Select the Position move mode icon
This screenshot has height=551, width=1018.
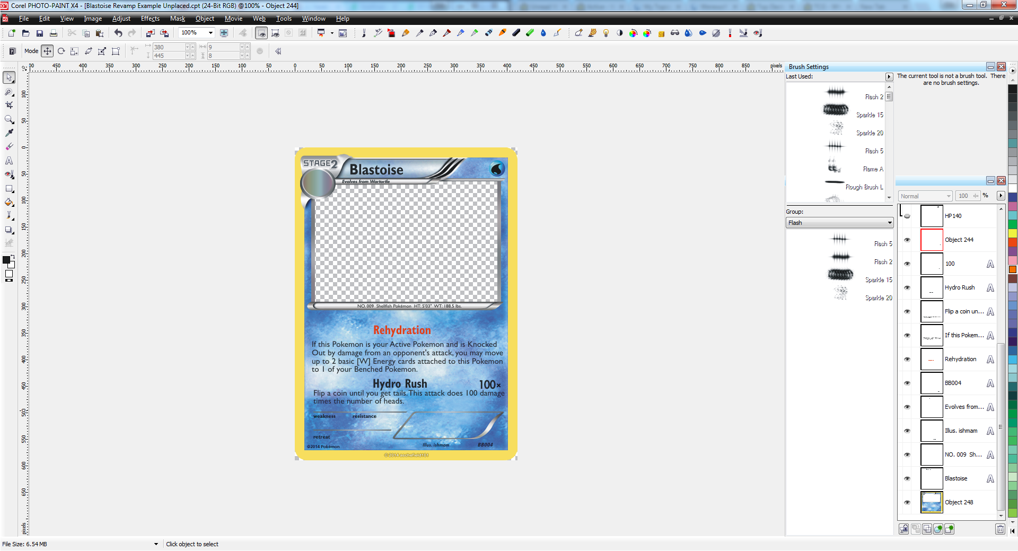point(47,51)
